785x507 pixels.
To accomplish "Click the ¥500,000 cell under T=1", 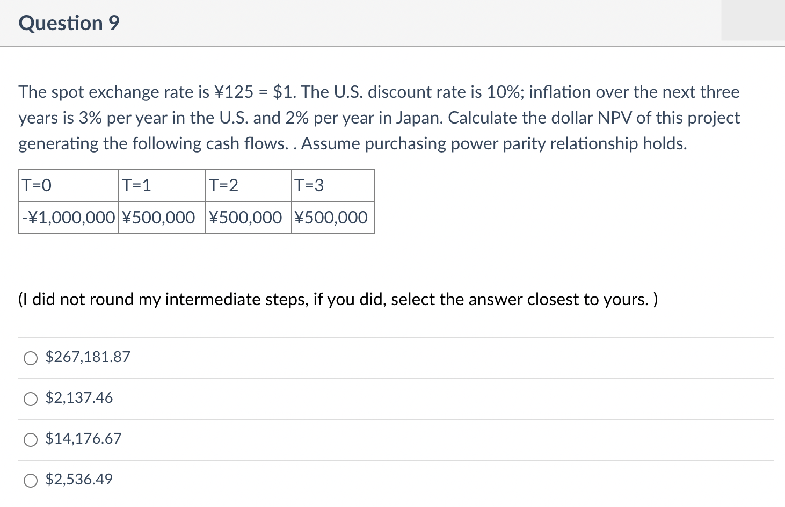I will (x=161, y=218).
